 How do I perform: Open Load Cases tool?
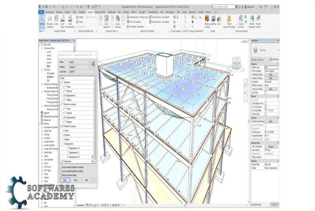click(63, 22)
